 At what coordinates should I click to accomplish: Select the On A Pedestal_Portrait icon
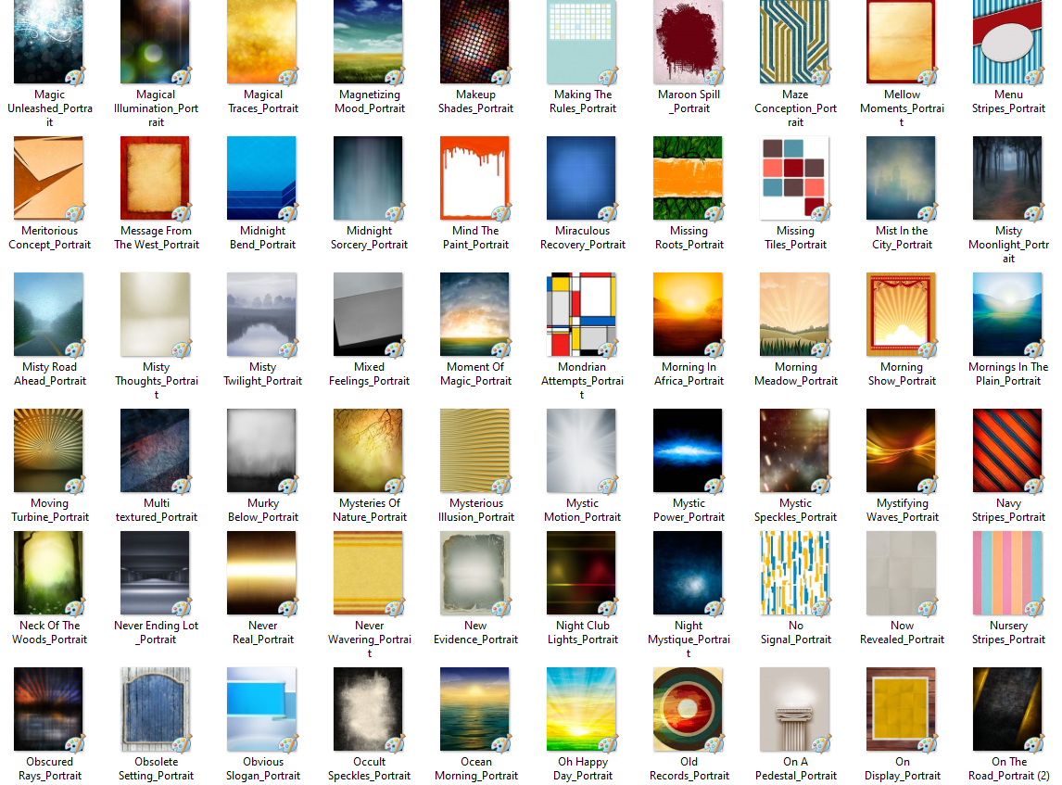point(795,709)
